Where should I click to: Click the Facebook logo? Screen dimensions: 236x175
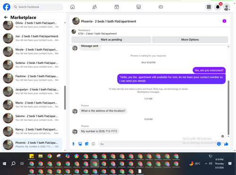pyautogui.click(x=7, y=7)
